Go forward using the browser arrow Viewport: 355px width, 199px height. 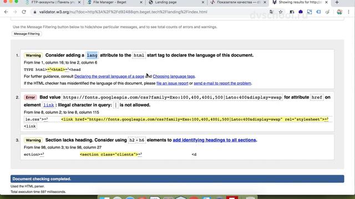[15, 12]
